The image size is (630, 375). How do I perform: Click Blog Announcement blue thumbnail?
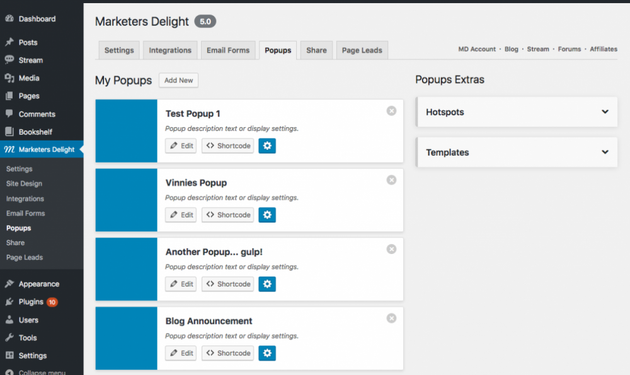tap(126, 338)
